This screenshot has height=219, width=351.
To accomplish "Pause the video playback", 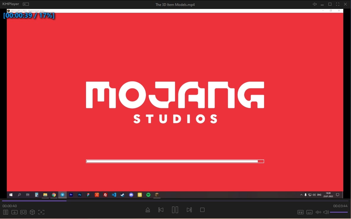I will point(175,210).
